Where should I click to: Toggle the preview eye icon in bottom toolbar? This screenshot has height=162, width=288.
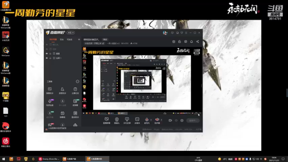[x=176, y=121]
